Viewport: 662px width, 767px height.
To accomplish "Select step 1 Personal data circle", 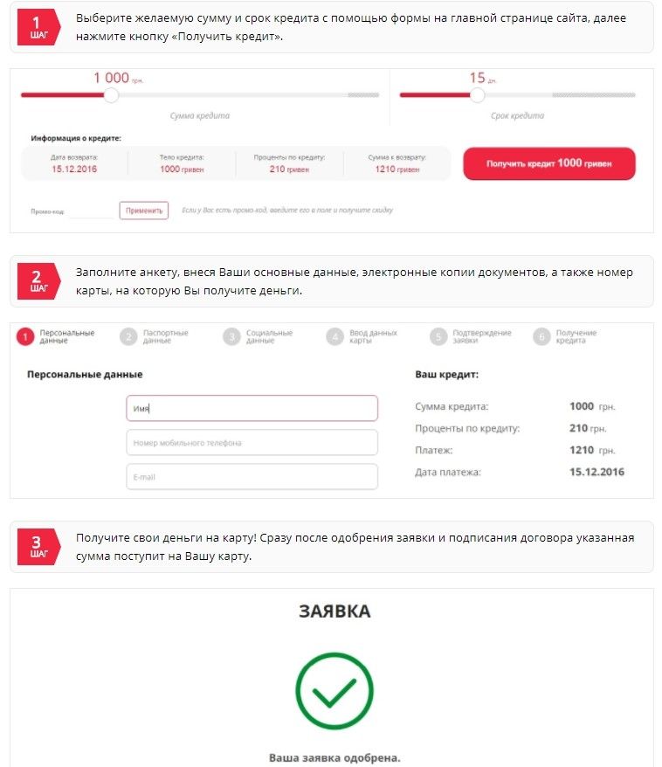I will pyautogui.click(x=26, y=336).
